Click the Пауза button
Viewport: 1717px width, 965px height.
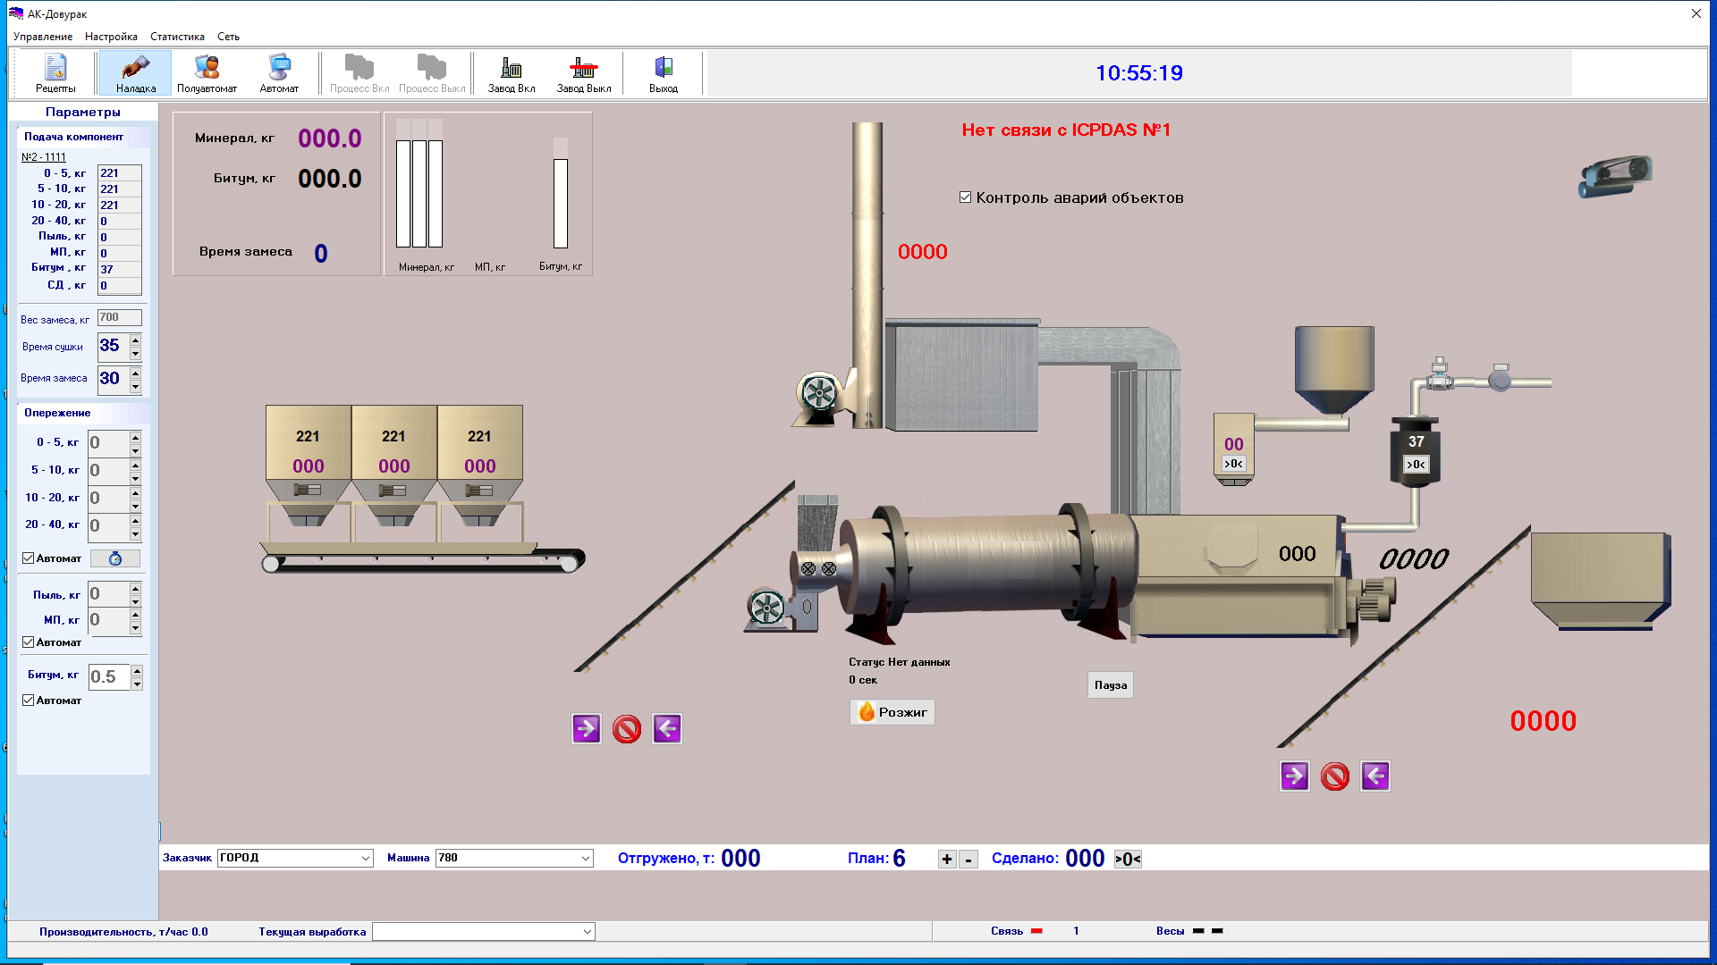(x=1110, y=685)
